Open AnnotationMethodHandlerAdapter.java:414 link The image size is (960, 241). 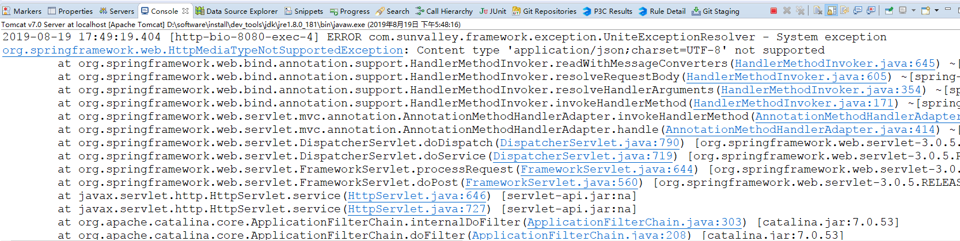click(x=800, y=129)
